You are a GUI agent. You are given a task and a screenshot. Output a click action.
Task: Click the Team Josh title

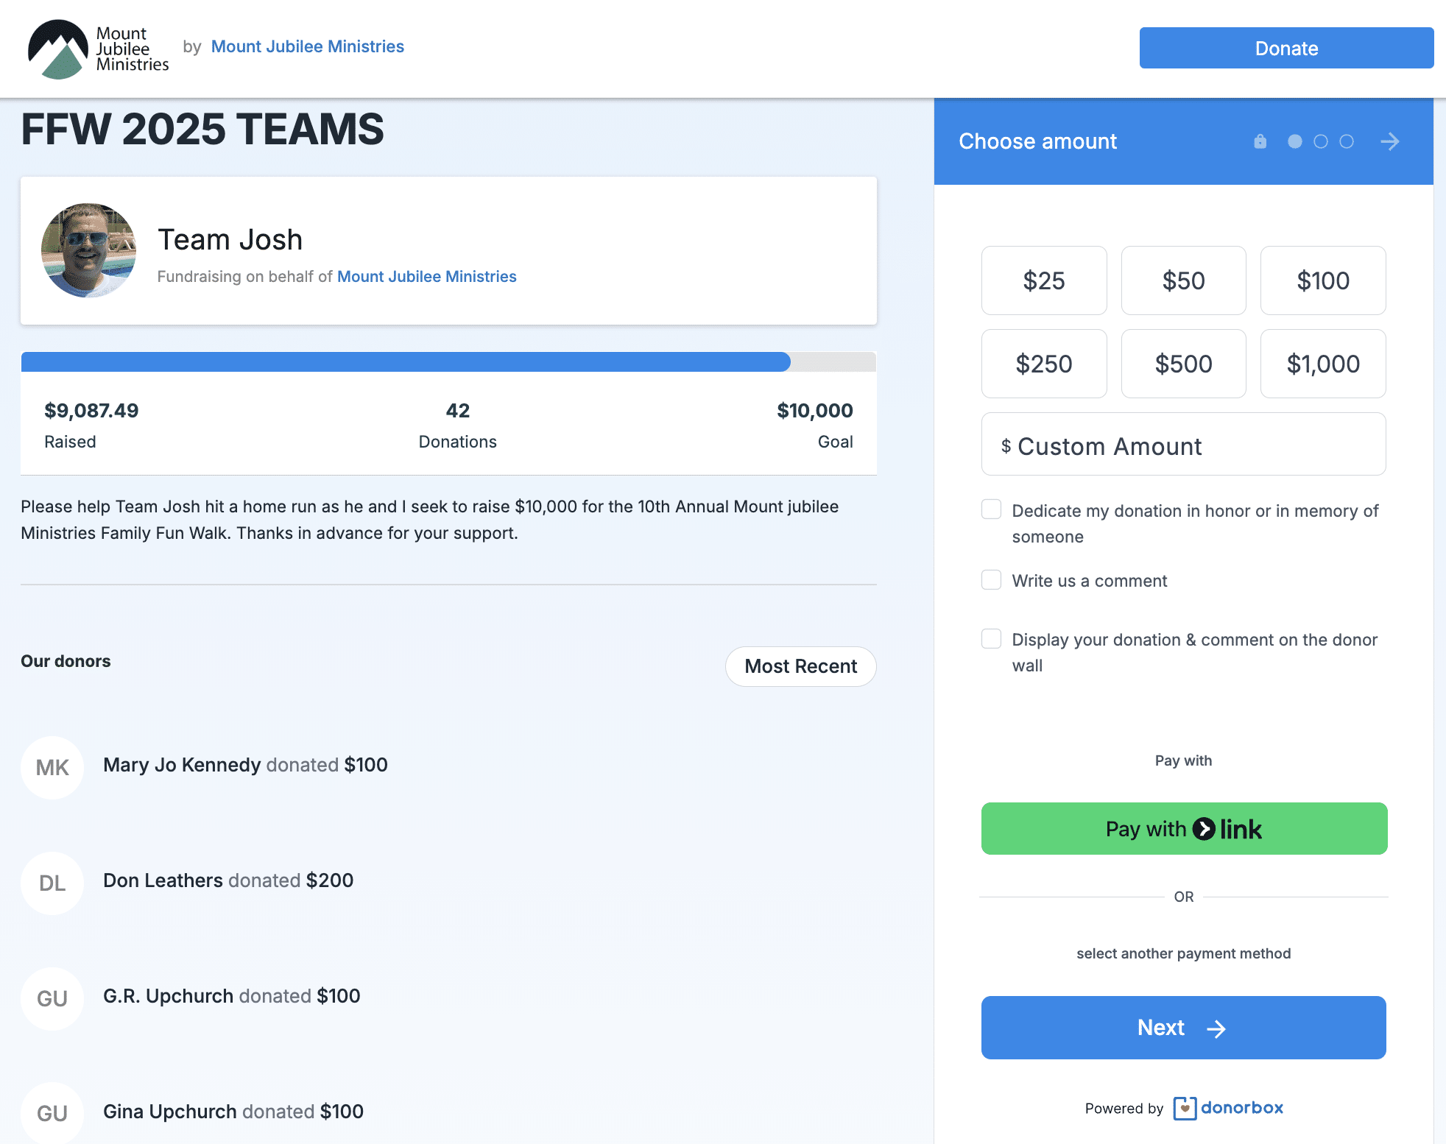coord(230,240)
